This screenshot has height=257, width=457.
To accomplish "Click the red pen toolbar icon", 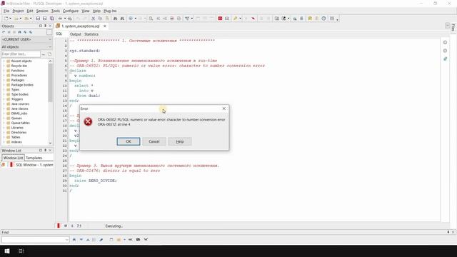I will (x=253, y=19).
